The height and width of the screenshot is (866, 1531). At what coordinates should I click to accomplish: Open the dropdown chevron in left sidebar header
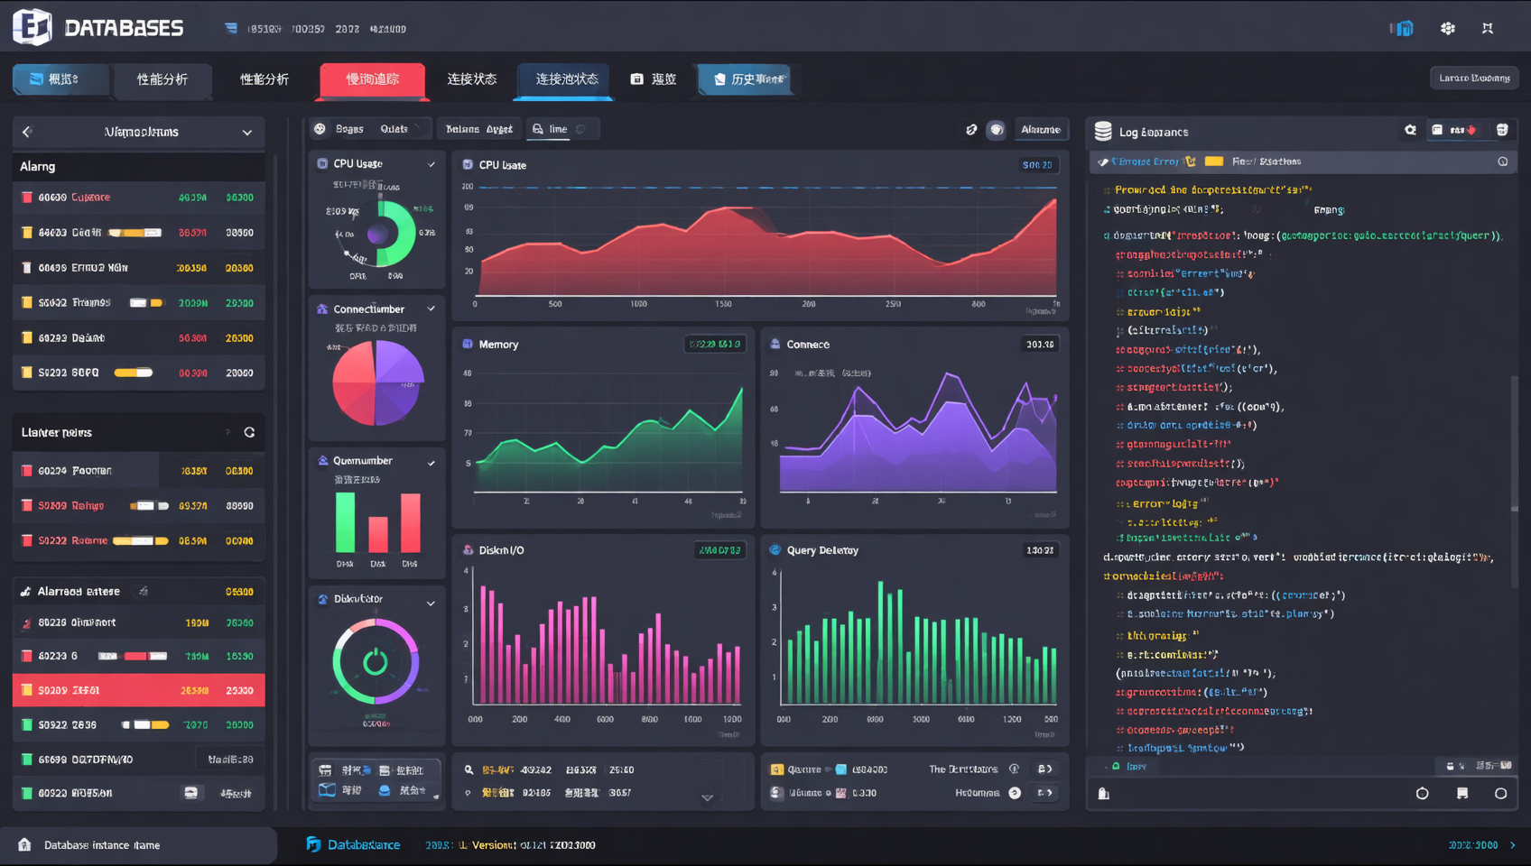point(246,133)
